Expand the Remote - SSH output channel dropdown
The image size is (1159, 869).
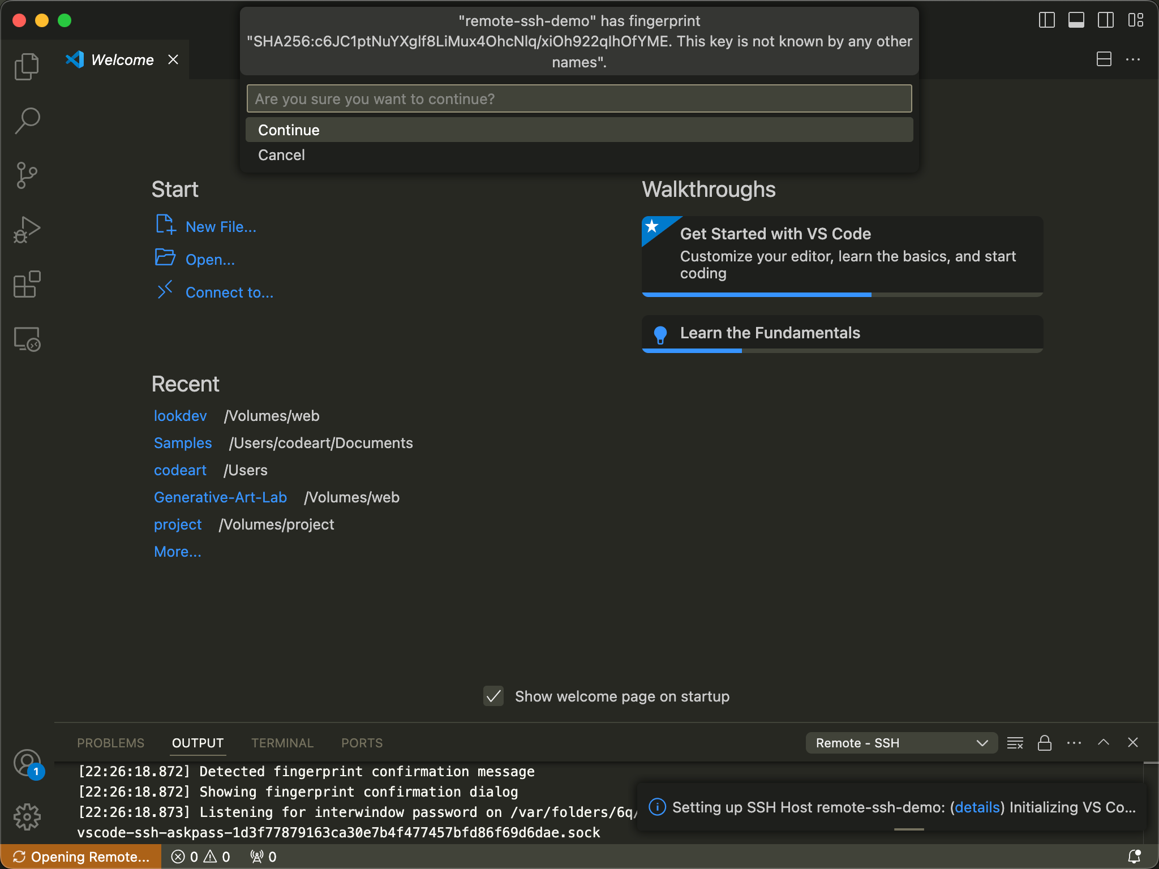click(902, 743)
